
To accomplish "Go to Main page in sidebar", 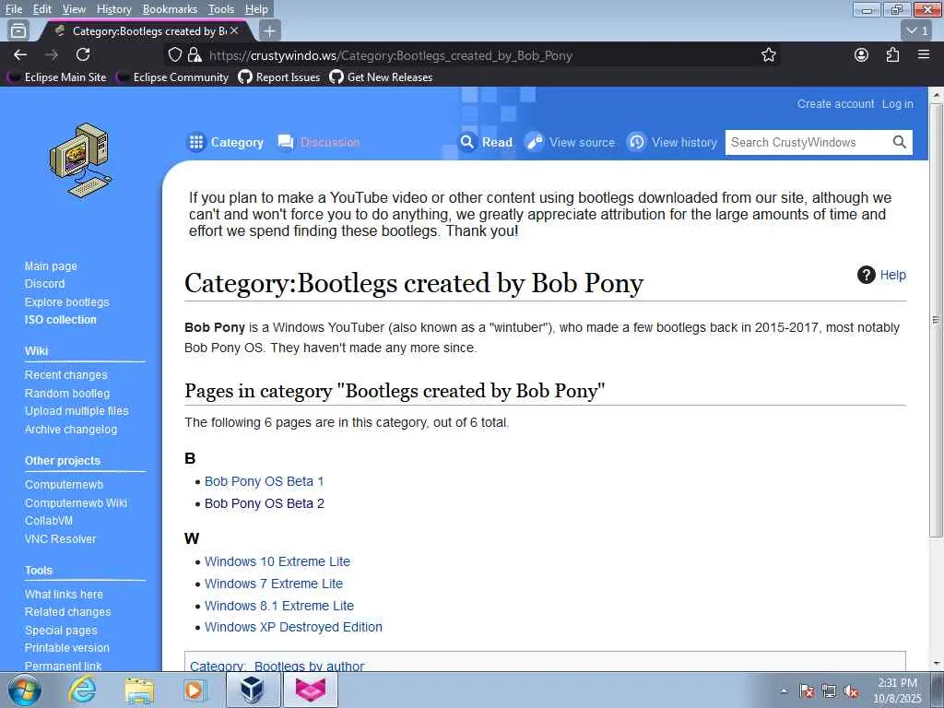I will (51, 266).
